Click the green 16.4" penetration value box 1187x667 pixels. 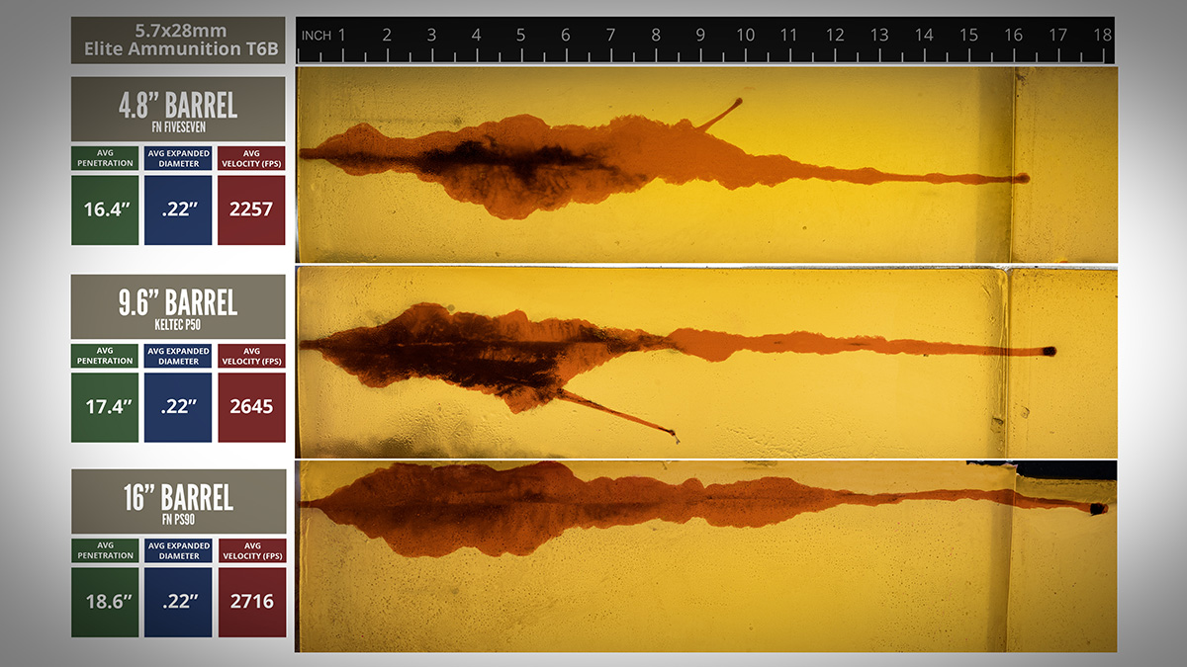coord(105,209)
